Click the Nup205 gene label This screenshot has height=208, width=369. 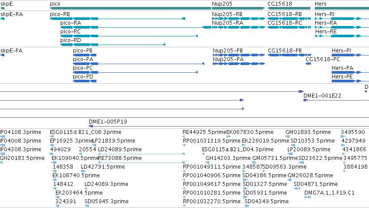[222, 4]
